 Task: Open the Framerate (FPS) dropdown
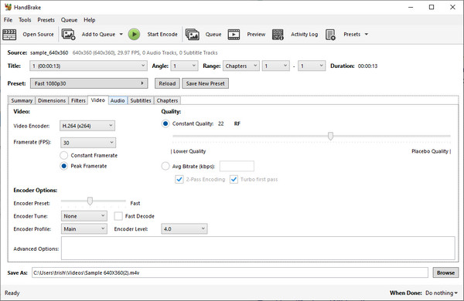88,143
